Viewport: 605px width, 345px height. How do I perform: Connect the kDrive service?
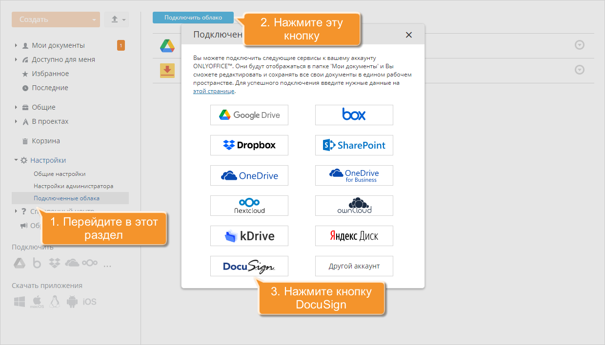tap(249, 236)
